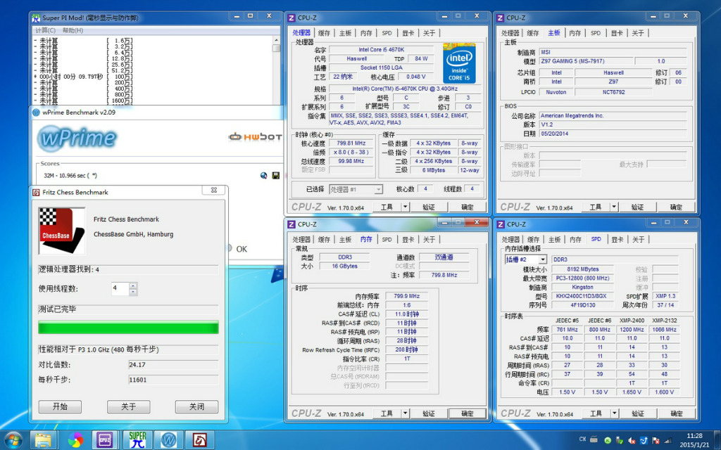Switch to 关于 tab in the memory CPU-Z window
721x450 pixels.
429,240
